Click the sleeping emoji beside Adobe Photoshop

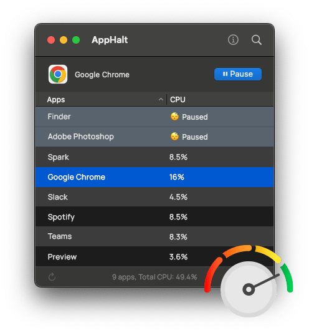click(174, 137)
